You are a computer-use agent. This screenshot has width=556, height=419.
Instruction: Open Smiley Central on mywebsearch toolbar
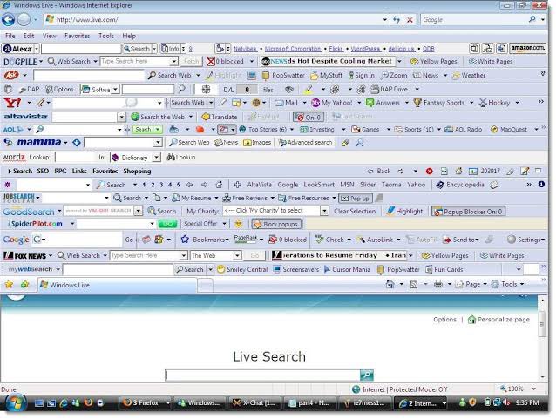coord(242,269)
